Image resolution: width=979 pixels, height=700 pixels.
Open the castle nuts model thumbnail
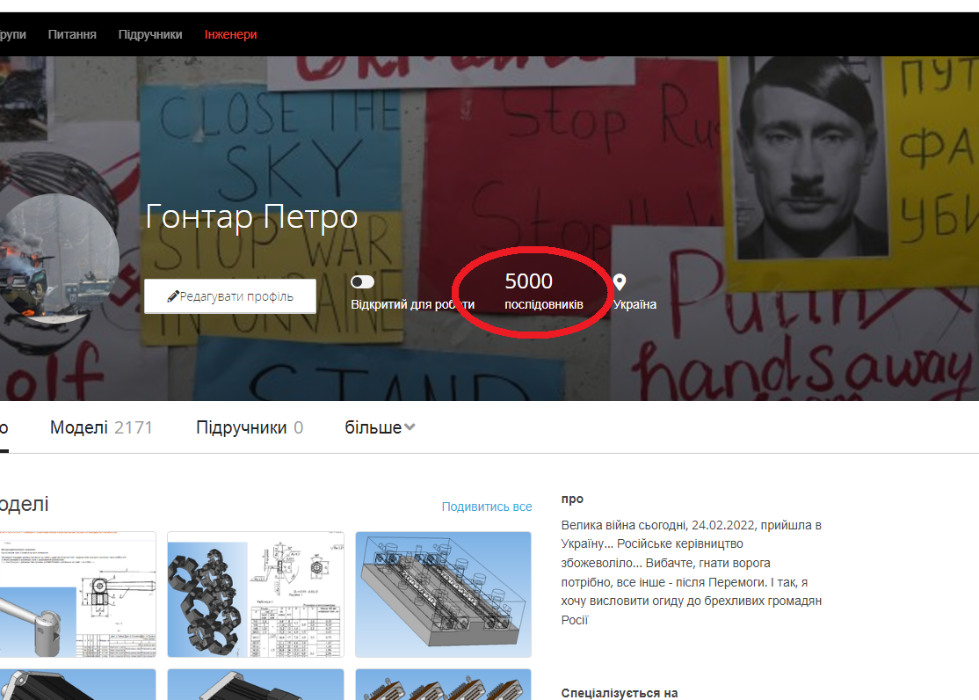(256, 594)
